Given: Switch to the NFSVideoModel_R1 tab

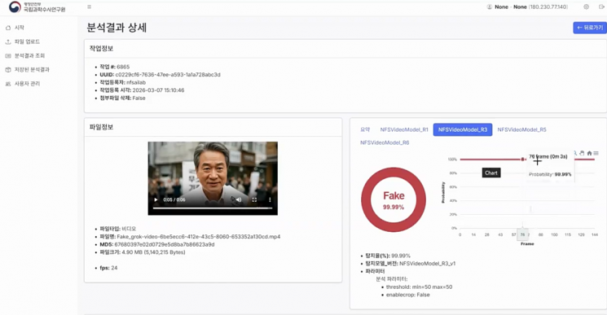Looking at the screenshot, I should [404, 129].
